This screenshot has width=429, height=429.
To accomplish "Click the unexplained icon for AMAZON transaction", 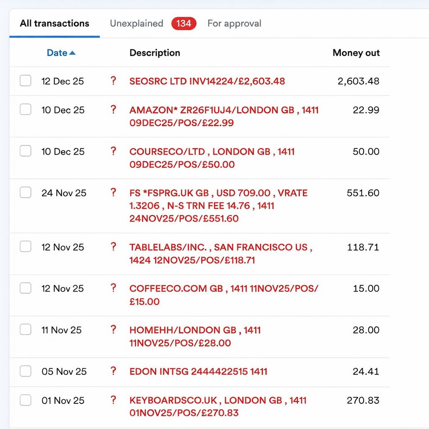I will [113, 110].
